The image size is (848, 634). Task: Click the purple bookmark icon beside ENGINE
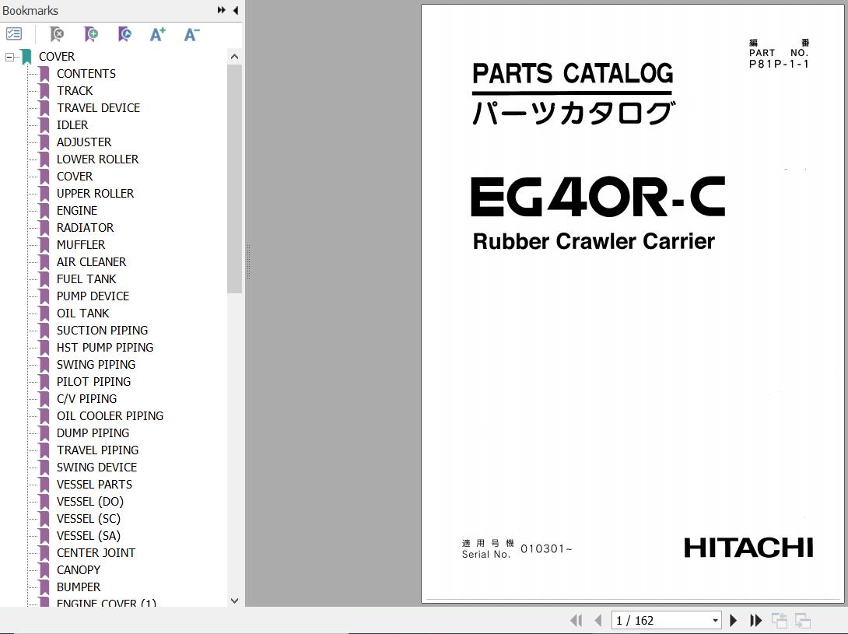(x=44, y=211)
